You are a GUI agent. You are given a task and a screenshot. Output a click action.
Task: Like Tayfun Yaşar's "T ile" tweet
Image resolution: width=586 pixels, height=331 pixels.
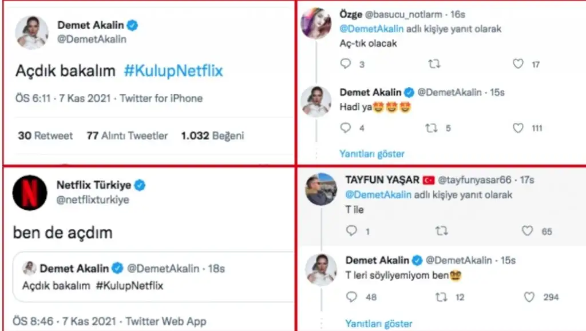coord(527,231)
